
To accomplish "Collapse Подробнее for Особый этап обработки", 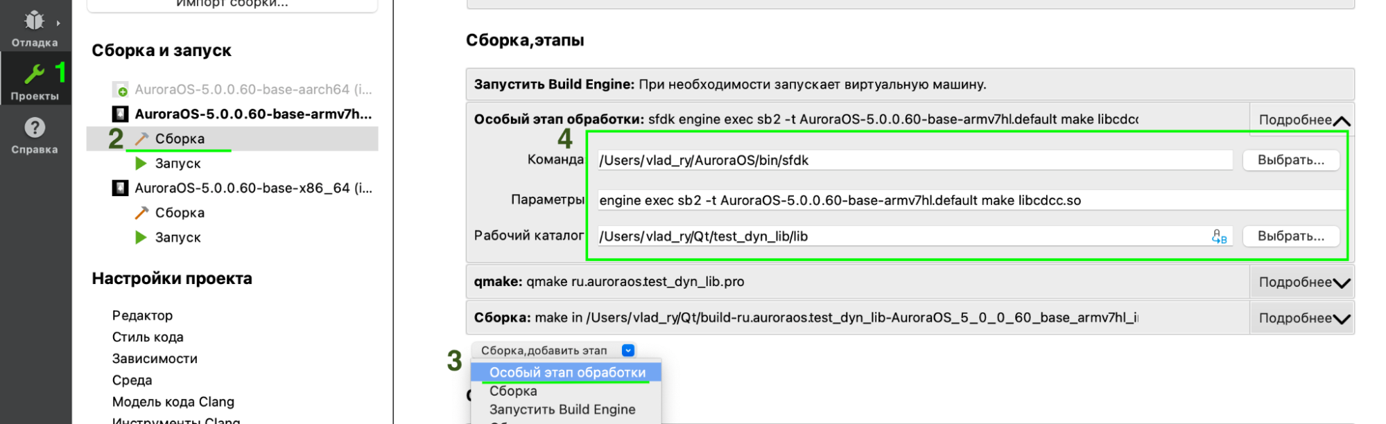I will click(1303, 120).
